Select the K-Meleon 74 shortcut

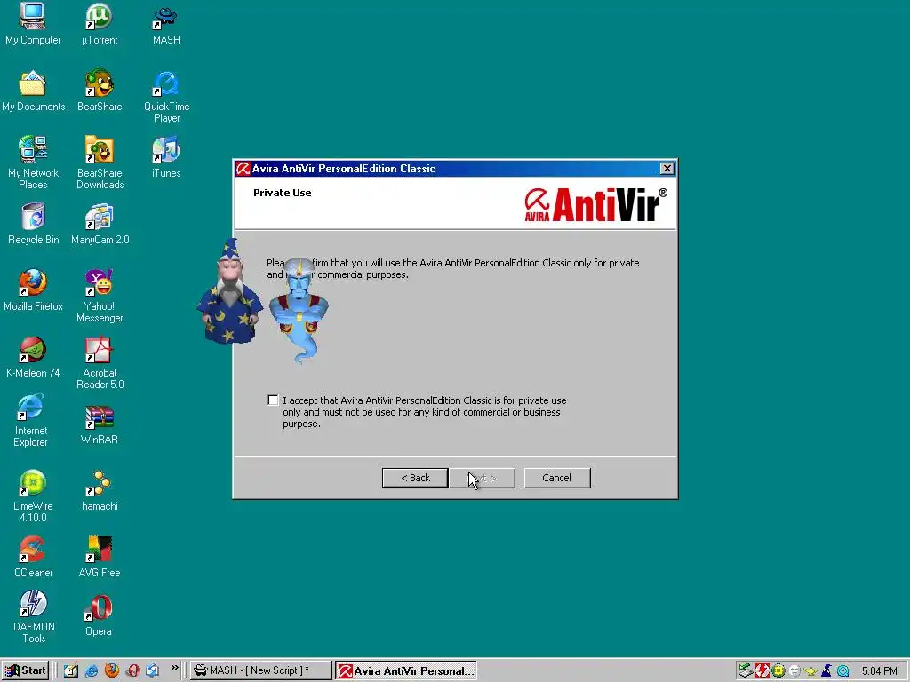pyautogui.click(x=33, y=357)
